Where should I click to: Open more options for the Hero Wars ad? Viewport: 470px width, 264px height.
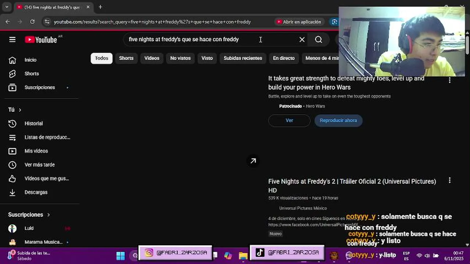coord(449,80)
